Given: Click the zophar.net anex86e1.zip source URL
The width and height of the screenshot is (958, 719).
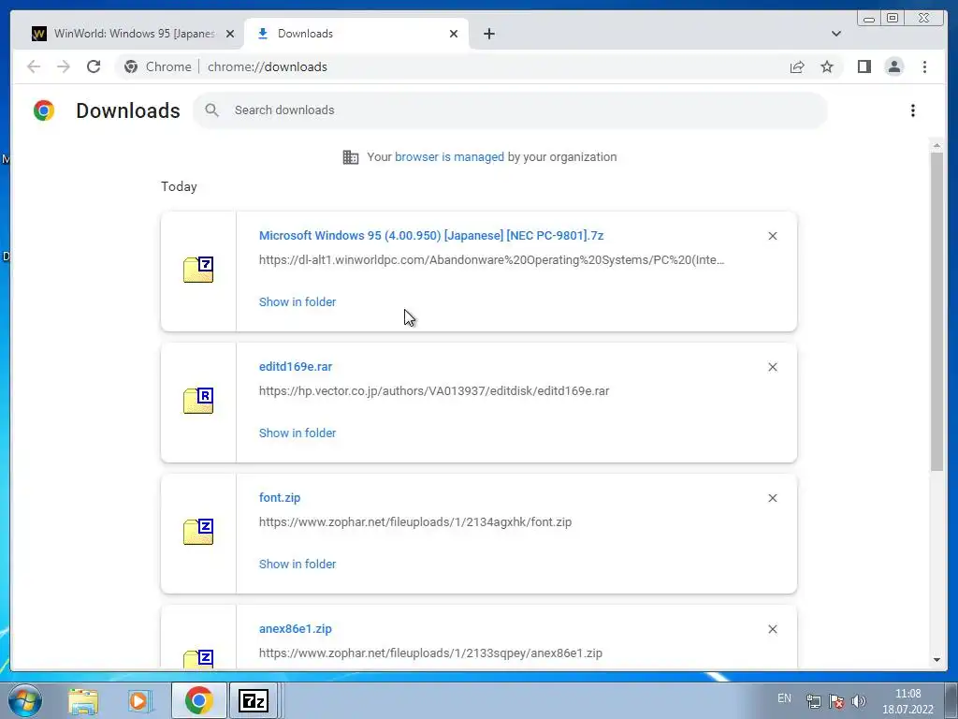Looking at the screenshot, I should 430,653.
